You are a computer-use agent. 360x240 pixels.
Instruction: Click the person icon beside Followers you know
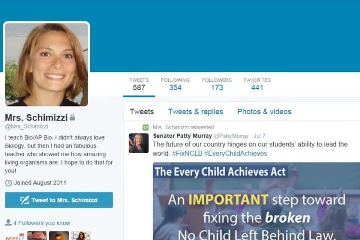(x=8, y=223)
